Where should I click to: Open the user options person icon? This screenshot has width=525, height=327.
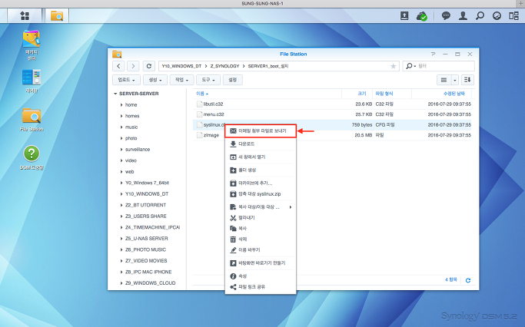[463, 15]
